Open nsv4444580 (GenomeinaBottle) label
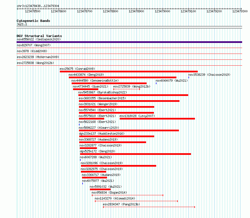Viewport: 250px width, 218px height. pyautogui.click(x=95, y=81)
